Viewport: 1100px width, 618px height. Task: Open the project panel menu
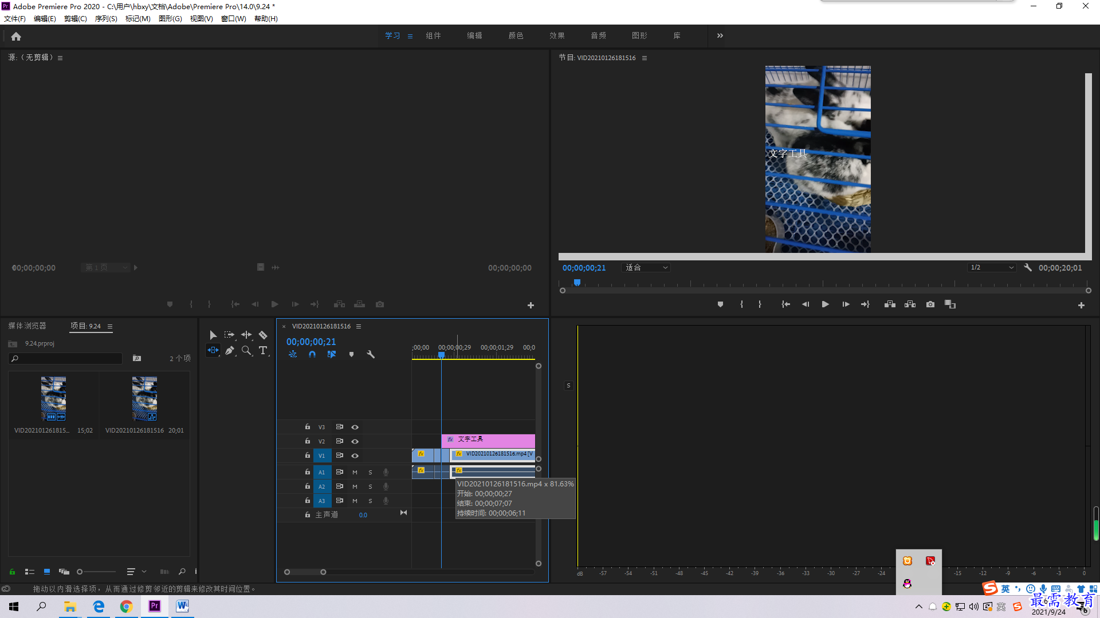tap(110, 326)
